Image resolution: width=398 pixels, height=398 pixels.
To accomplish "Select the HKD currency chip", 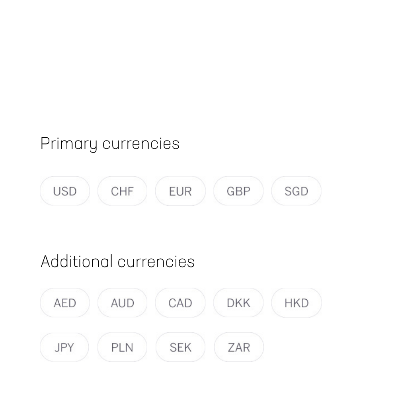I will click(297, 302).
